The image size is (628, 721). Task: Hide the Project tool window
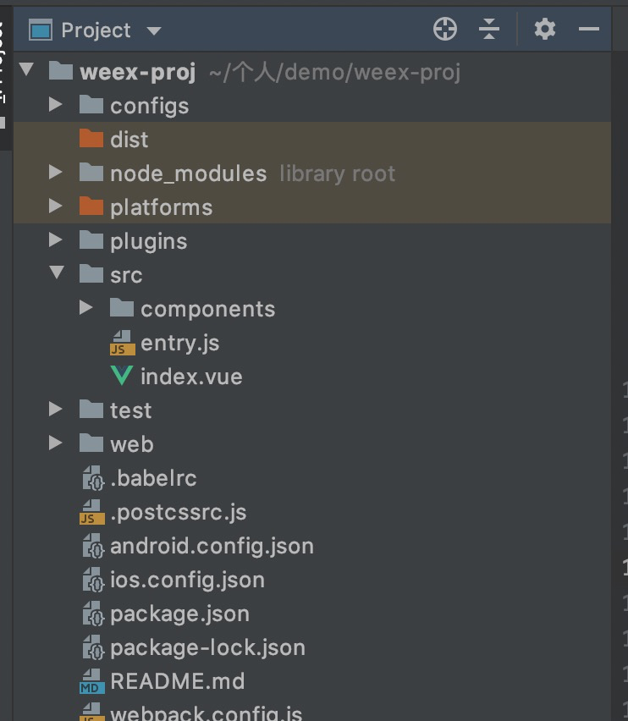tap(589, 28)
